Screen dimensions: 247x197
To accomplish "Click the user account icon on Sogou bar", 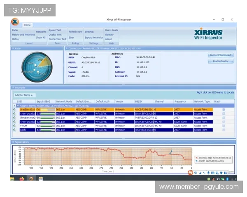I will pyautogui.click(x=217, y=173).
